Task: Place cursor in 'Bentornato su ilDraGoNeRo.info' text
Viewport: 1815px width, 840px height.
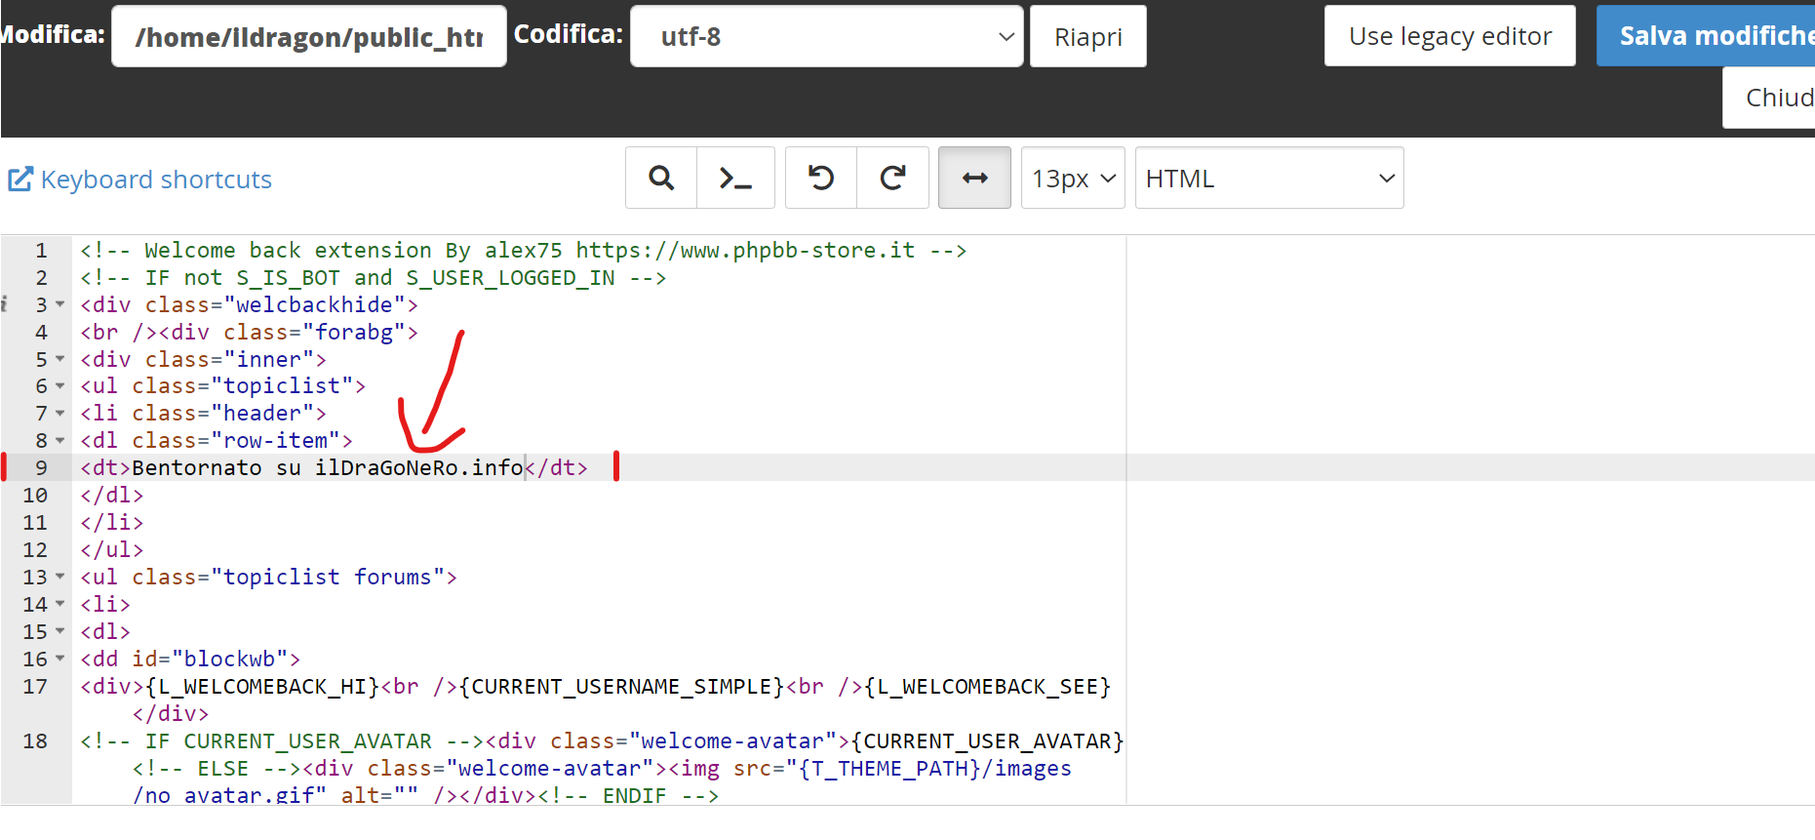Action: coord(328,468)
